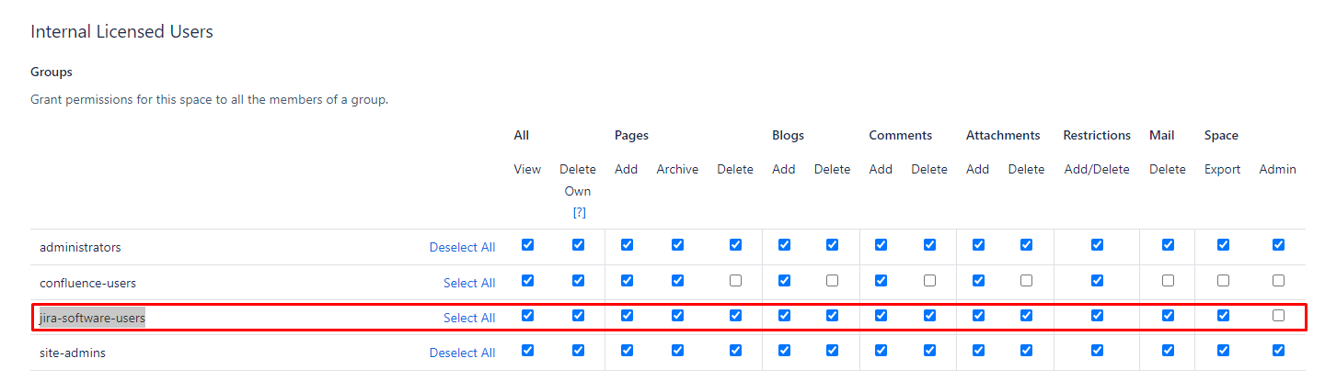Uncheck Mail Delete for administrators
This screenshot has width=1325, height=381.
coord(1168,245)
